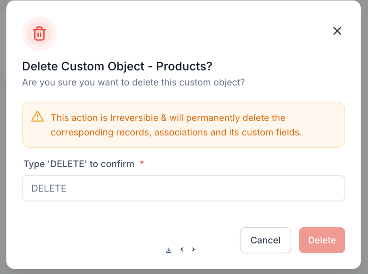Click the dimmed backdrop left of the dialog

[3, 140]
